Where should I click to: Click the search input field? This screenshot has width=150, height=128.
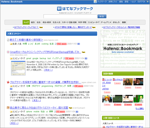point(70,16)
